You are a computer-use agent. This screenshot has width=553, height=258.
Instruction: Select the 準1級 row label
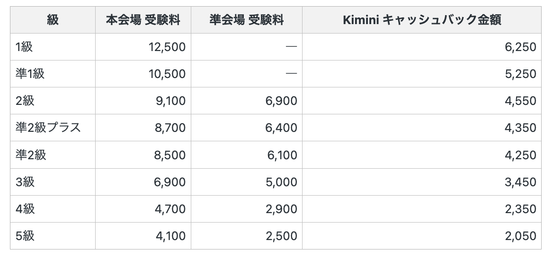(x=30, y=74)
